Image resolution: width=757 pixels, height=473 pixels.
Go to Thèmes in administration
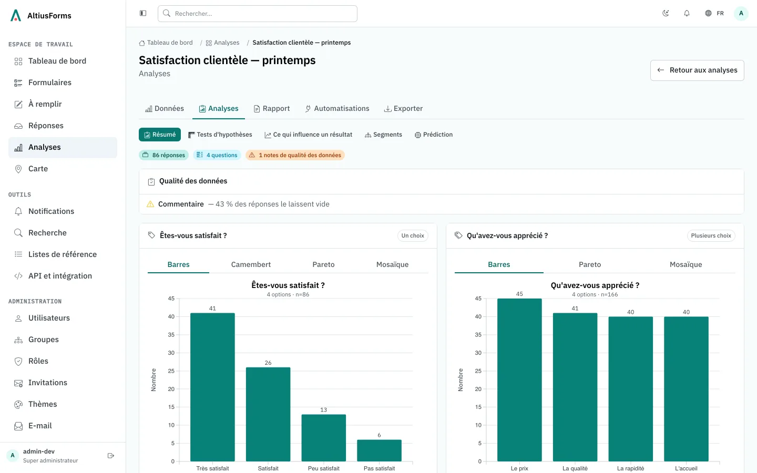point(63,404)
